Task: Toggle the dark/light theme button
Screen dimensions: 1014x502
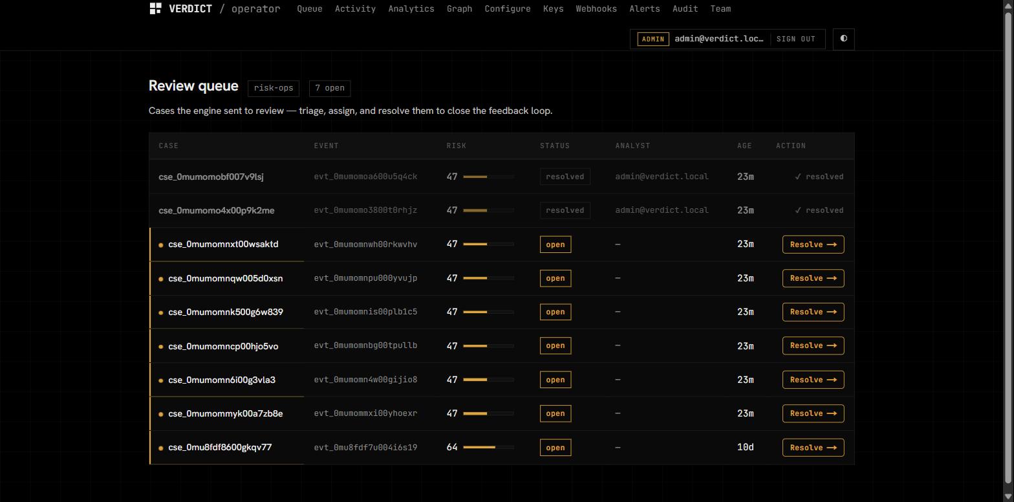Action: (x=844, y=39)
